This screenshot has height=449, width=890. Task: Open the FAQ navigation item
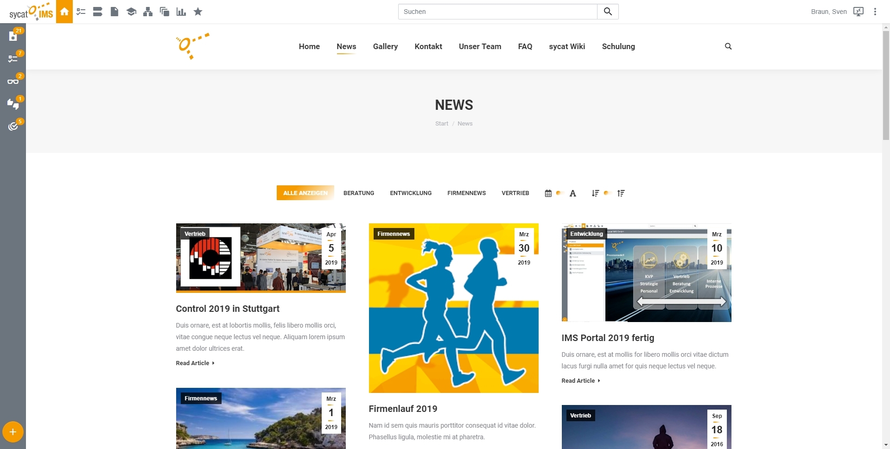(525, 46)
